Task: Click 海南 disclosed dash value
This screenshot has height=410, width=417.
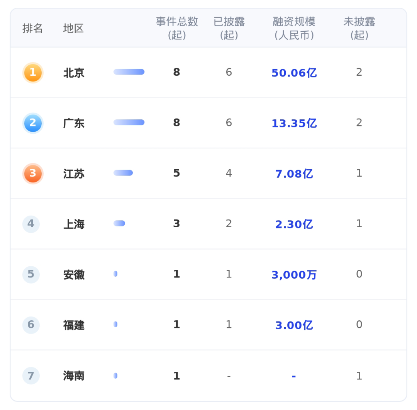Action: (x=229, y=376)
